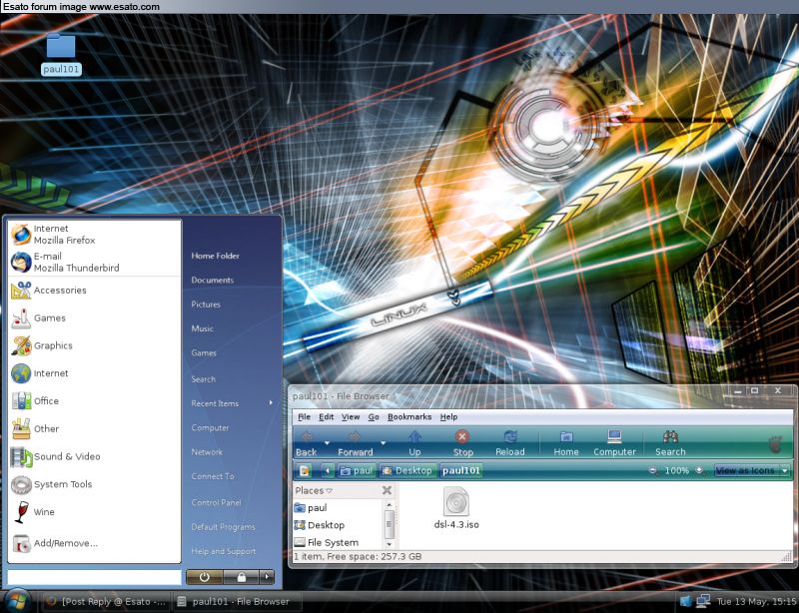799x613 pixels.
Task: Click the Start orb on taskbar
Action: coord(17,601)
